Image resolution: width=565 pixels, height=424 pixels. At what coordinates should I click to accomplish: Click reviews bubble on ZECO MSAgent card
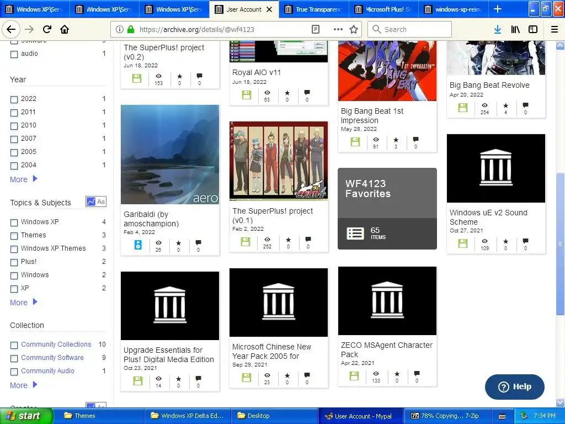[417, 373]
